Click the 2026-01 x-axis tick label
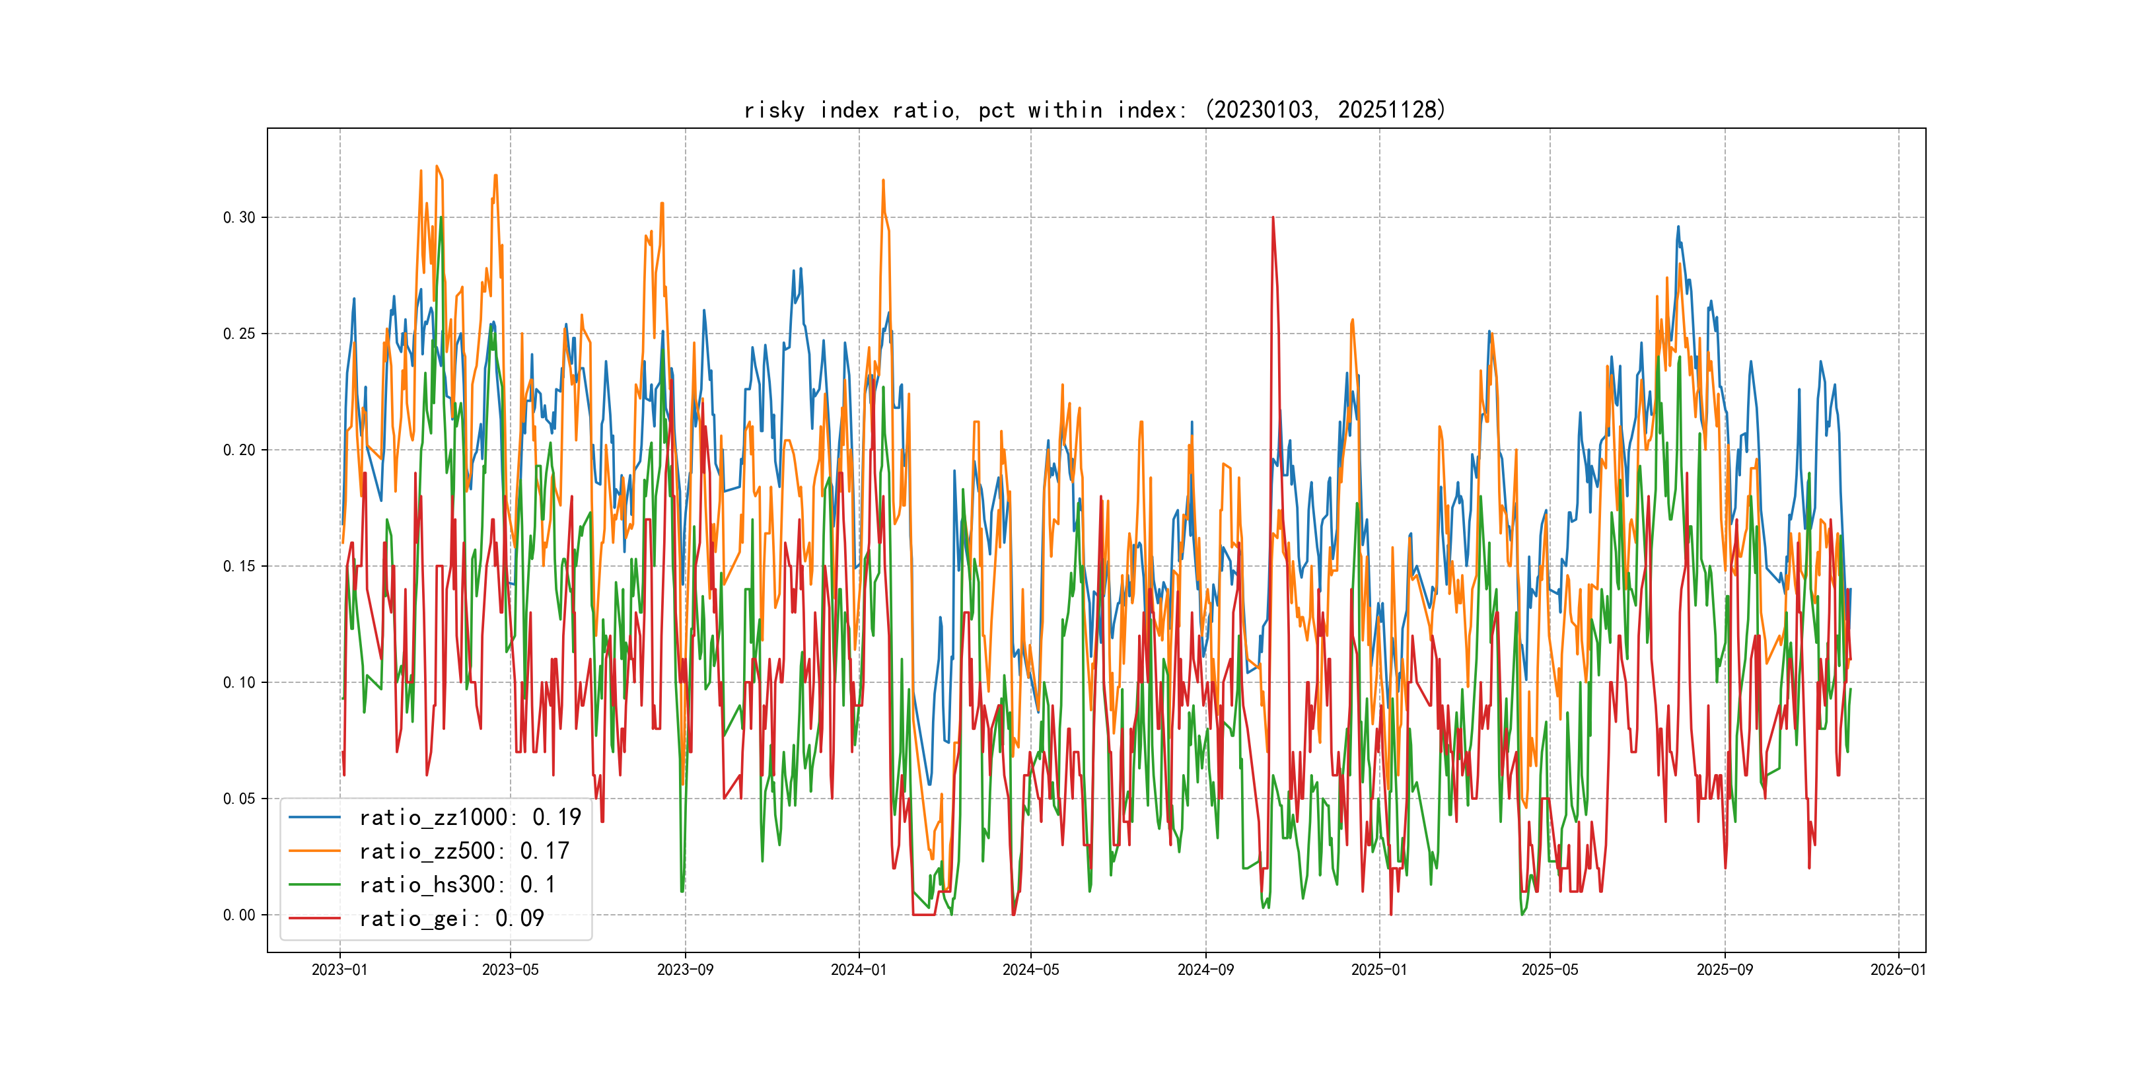Viewport: 2140px width, 1070px height. [x=1898, y=970]
